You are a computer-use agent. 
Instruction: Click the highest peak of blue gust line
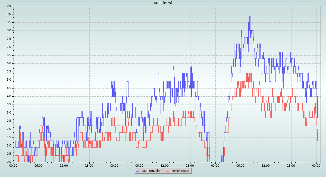pos(250,16)
